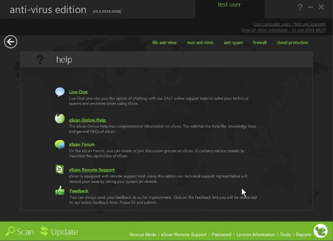Image resolution: width=333 pixels, height=241 pixels.
Task: Minimize the eScan window
Action: 311,7
